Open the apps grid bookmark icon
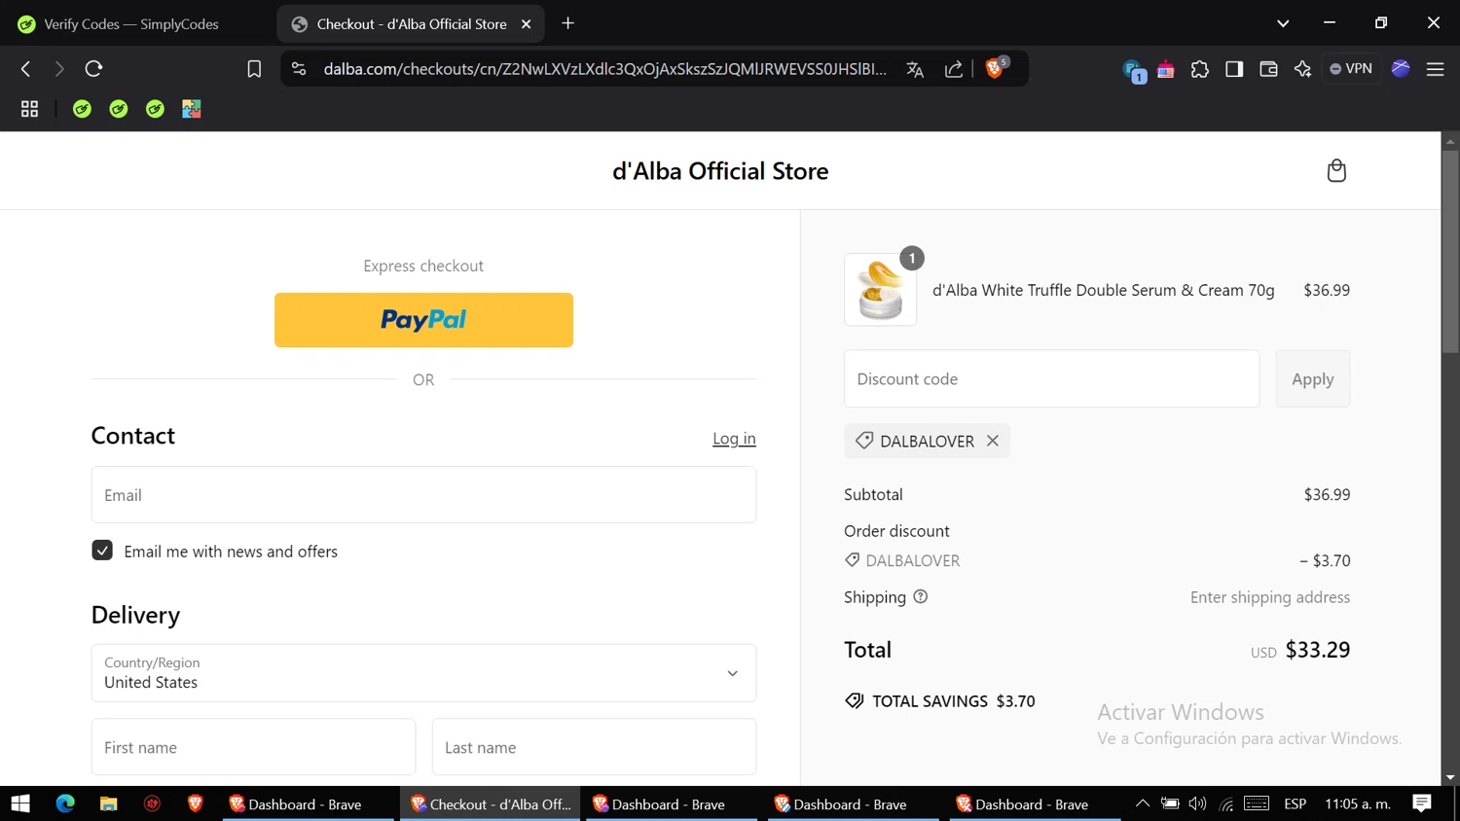 [29, 109]
